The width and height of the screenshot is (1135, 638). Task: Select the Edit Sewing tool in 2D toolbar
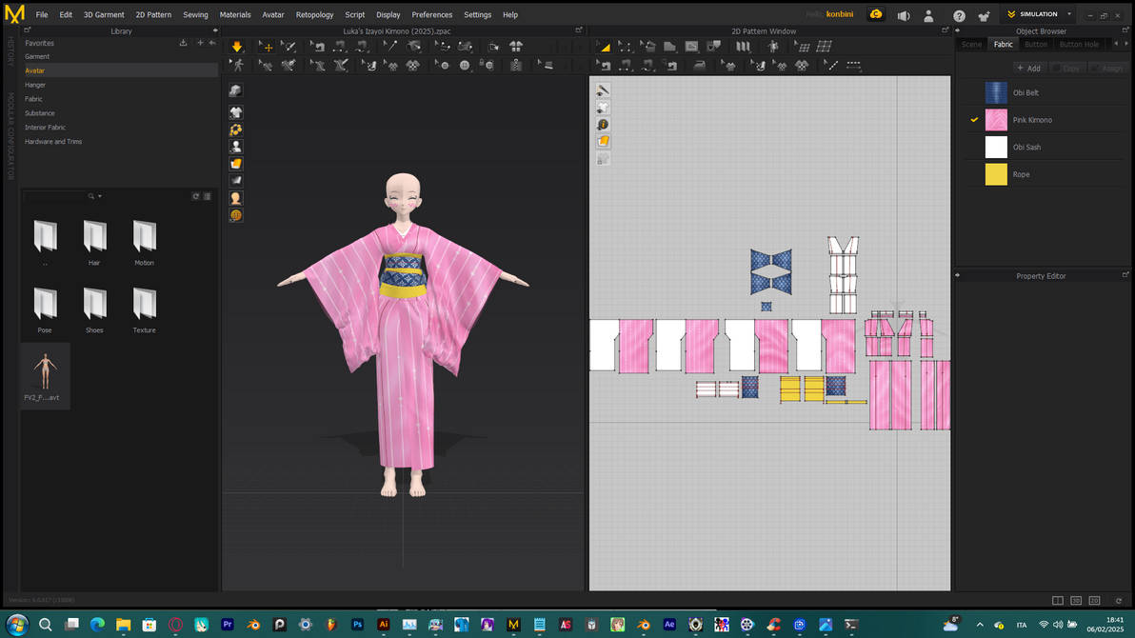pyautogui.click(x=603, y=65)
